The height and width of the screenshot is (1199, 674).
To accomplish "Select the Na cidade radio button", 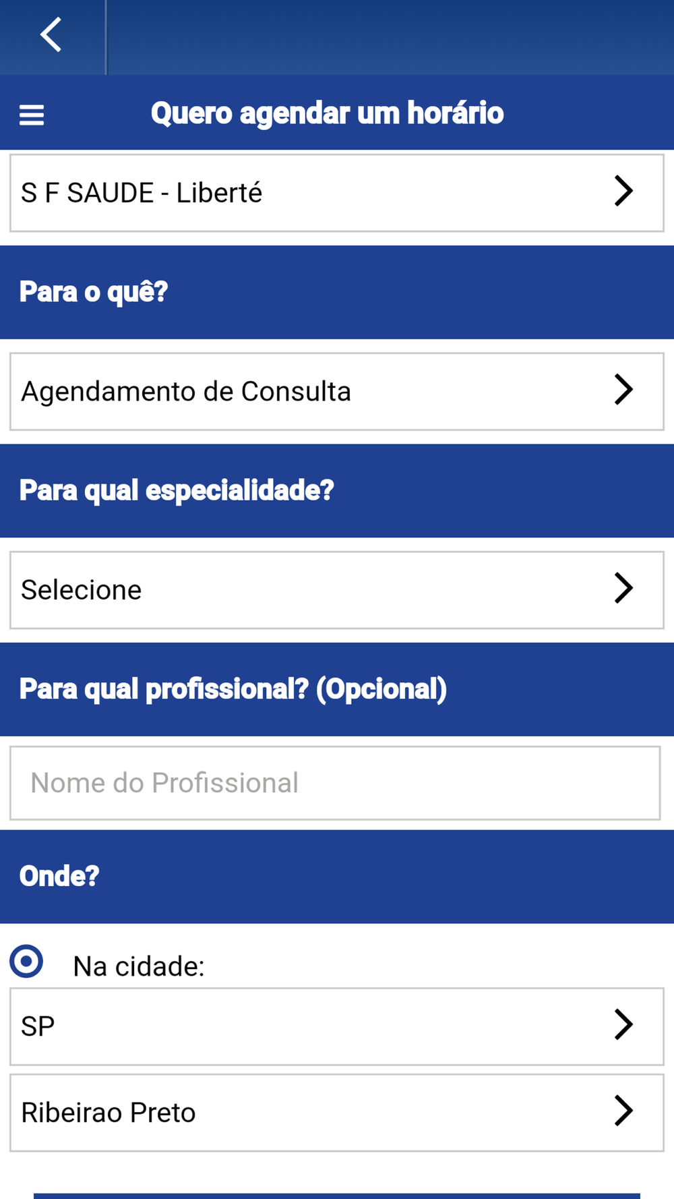I will click(x=27, y=962).
